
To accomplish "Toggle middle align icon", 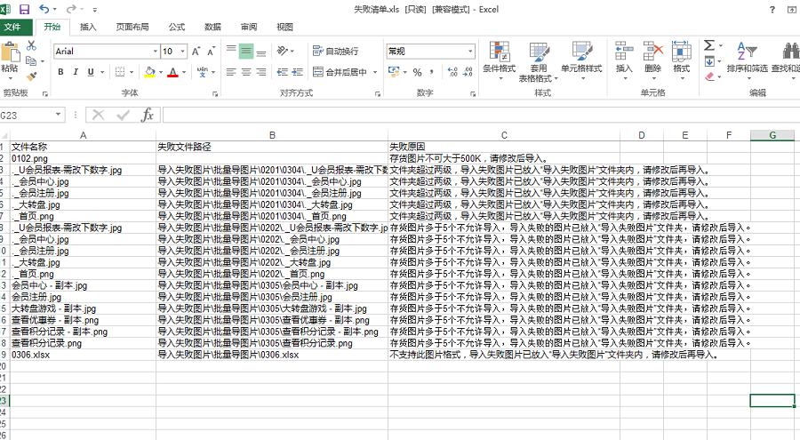I will pyautogui.click(x=246, y=51).
